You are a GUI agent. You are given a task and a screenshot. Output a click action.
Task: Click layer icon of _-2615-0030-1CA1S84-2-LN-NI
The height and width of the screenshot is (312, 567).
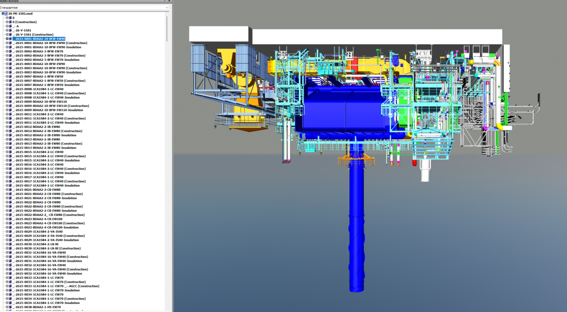pyautogui.click(x=11, y=244)
